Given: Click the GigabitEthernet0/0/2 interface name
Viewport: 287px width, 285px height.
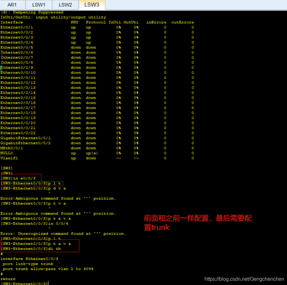Looking at the screenshot, I should click(x=25, y=143).
